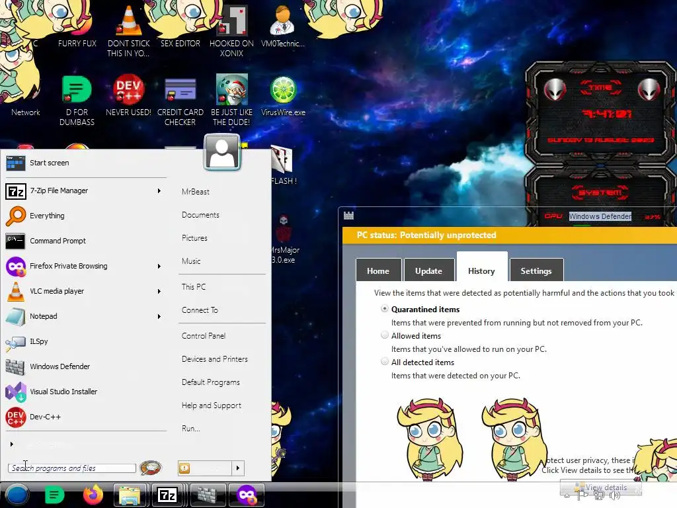Expand Firefox Private Browsing submenu arrow
The height and width of the screenshot is (508, 677).
click(x=159, y=266)
